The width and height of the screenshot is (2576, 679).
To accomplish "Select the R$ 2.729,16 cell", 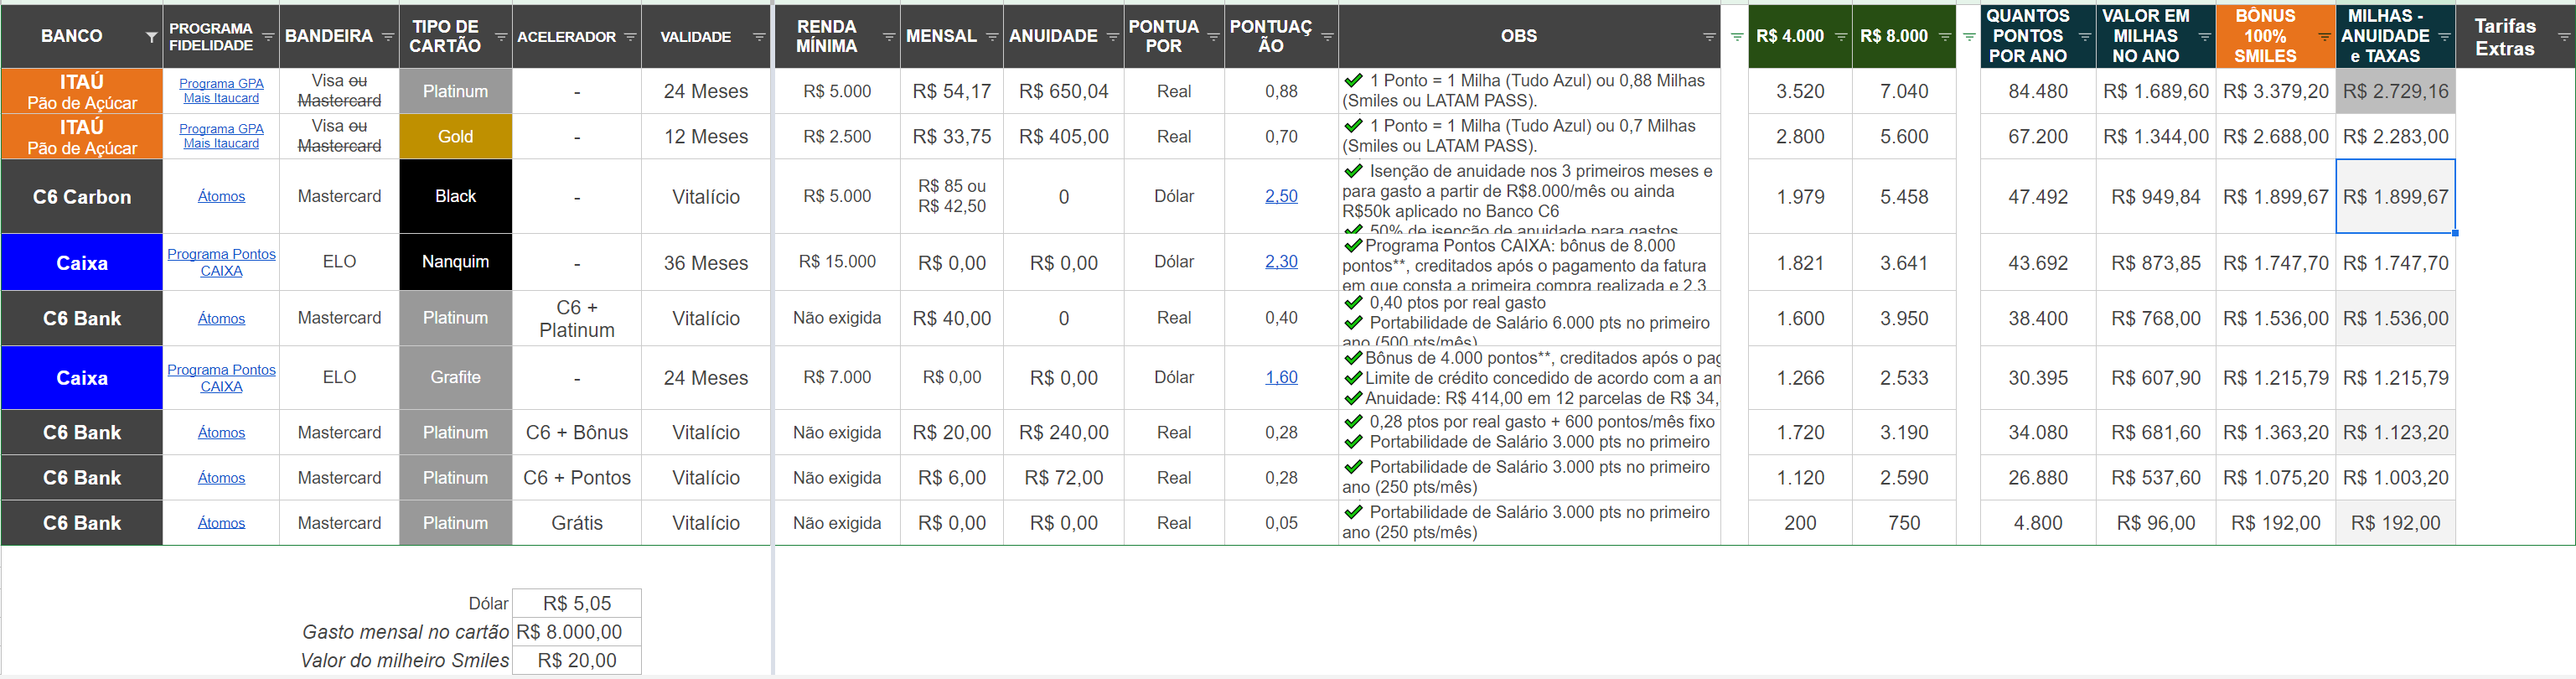I will coord(2396,91).
